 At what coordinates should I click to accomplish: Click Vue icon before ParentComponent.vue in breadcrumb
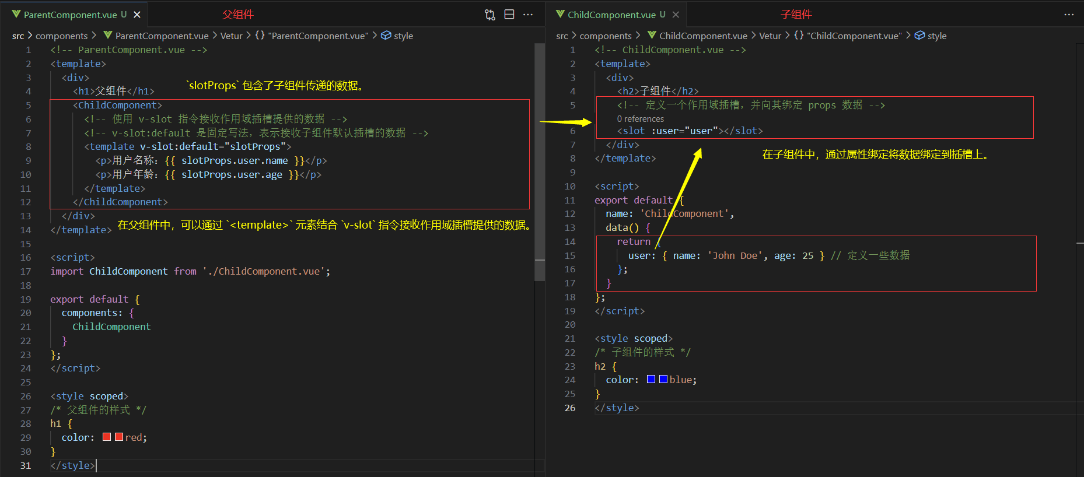(108, 35)
